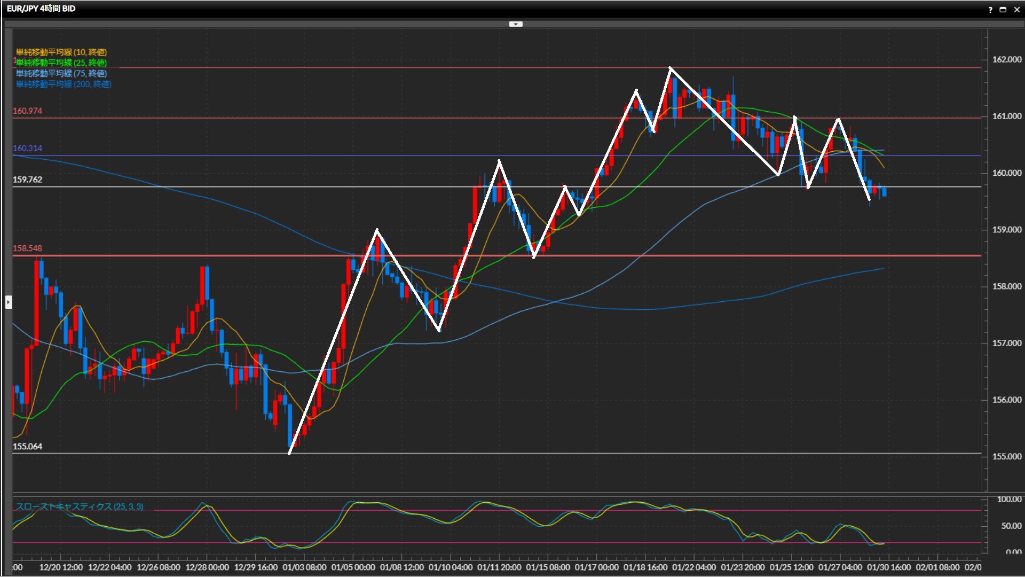Click the 159.762 white horizontal line label

point(27,180)
